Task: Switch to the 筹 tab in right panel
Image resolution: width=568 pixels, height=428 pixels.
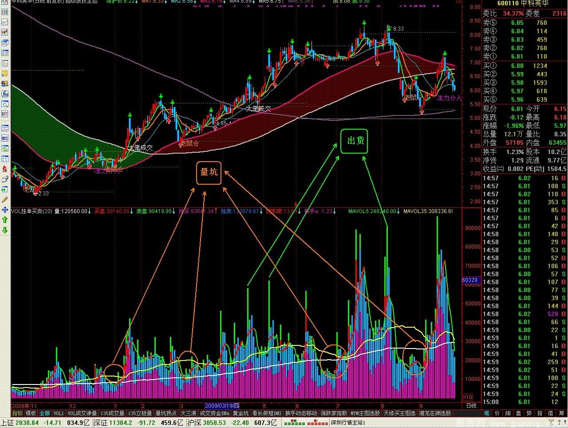Action: point(561,413)
